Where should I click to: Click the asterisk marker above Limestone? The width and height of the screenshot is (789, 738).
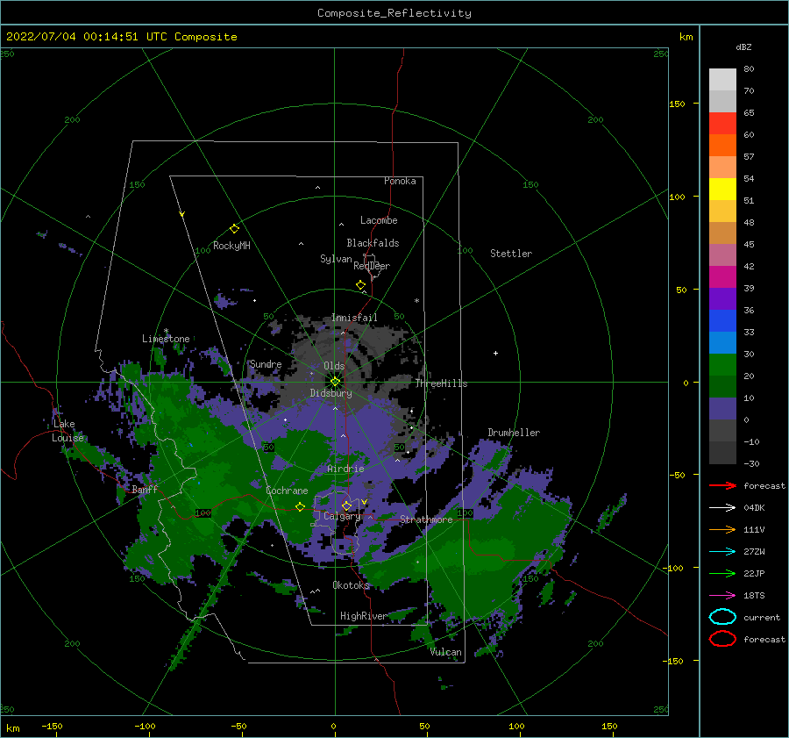point(166,331)
